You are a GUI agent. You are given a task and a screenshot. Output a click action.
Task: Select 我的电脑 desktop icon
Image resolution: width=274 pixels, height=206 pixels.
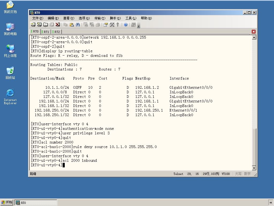pyautogui.click(x=10, y=29)
